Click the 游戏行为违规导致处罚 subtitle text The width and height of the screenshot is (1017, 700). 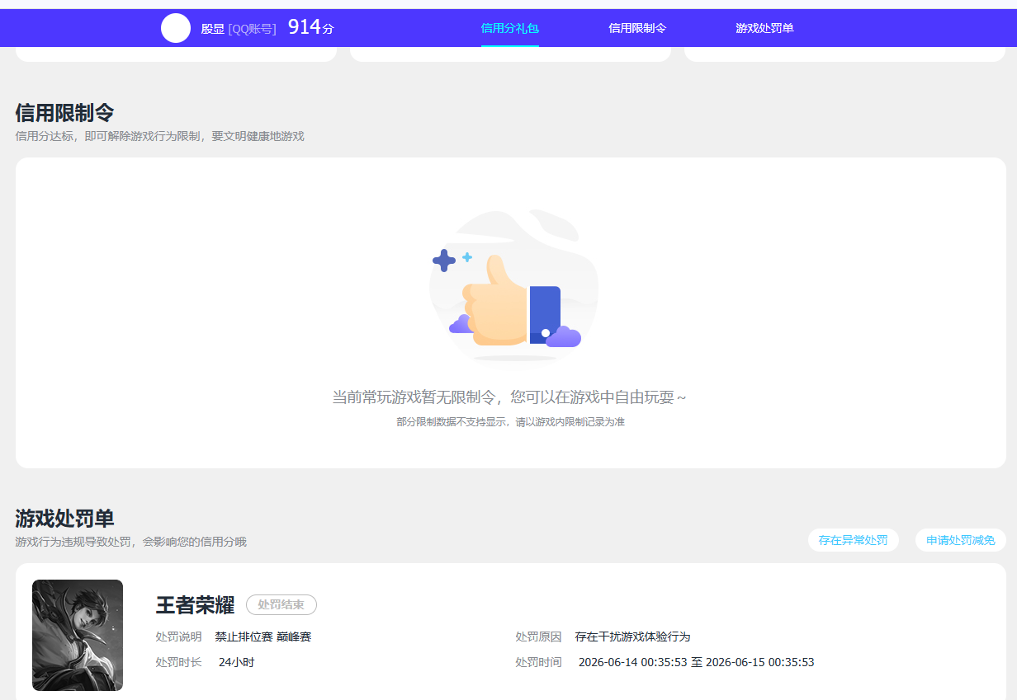(130, 542)
